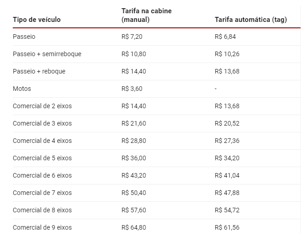Click the 'Tarifa na cabine (manual)' header

[146, 15]
